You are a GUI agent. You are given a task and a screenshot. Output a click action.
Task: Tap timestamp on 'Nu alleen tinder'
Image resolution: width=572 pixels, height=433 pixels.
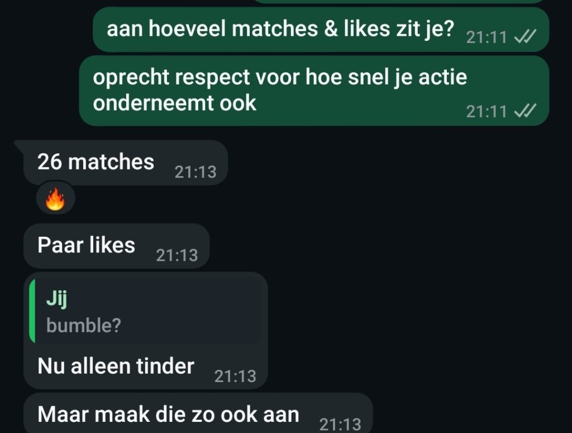pos(235,376)
